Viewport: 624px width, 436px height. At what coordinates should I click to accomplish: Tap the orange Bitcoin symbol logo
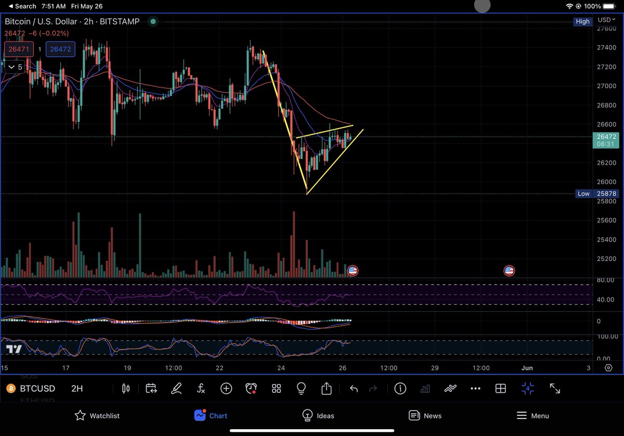10,388
